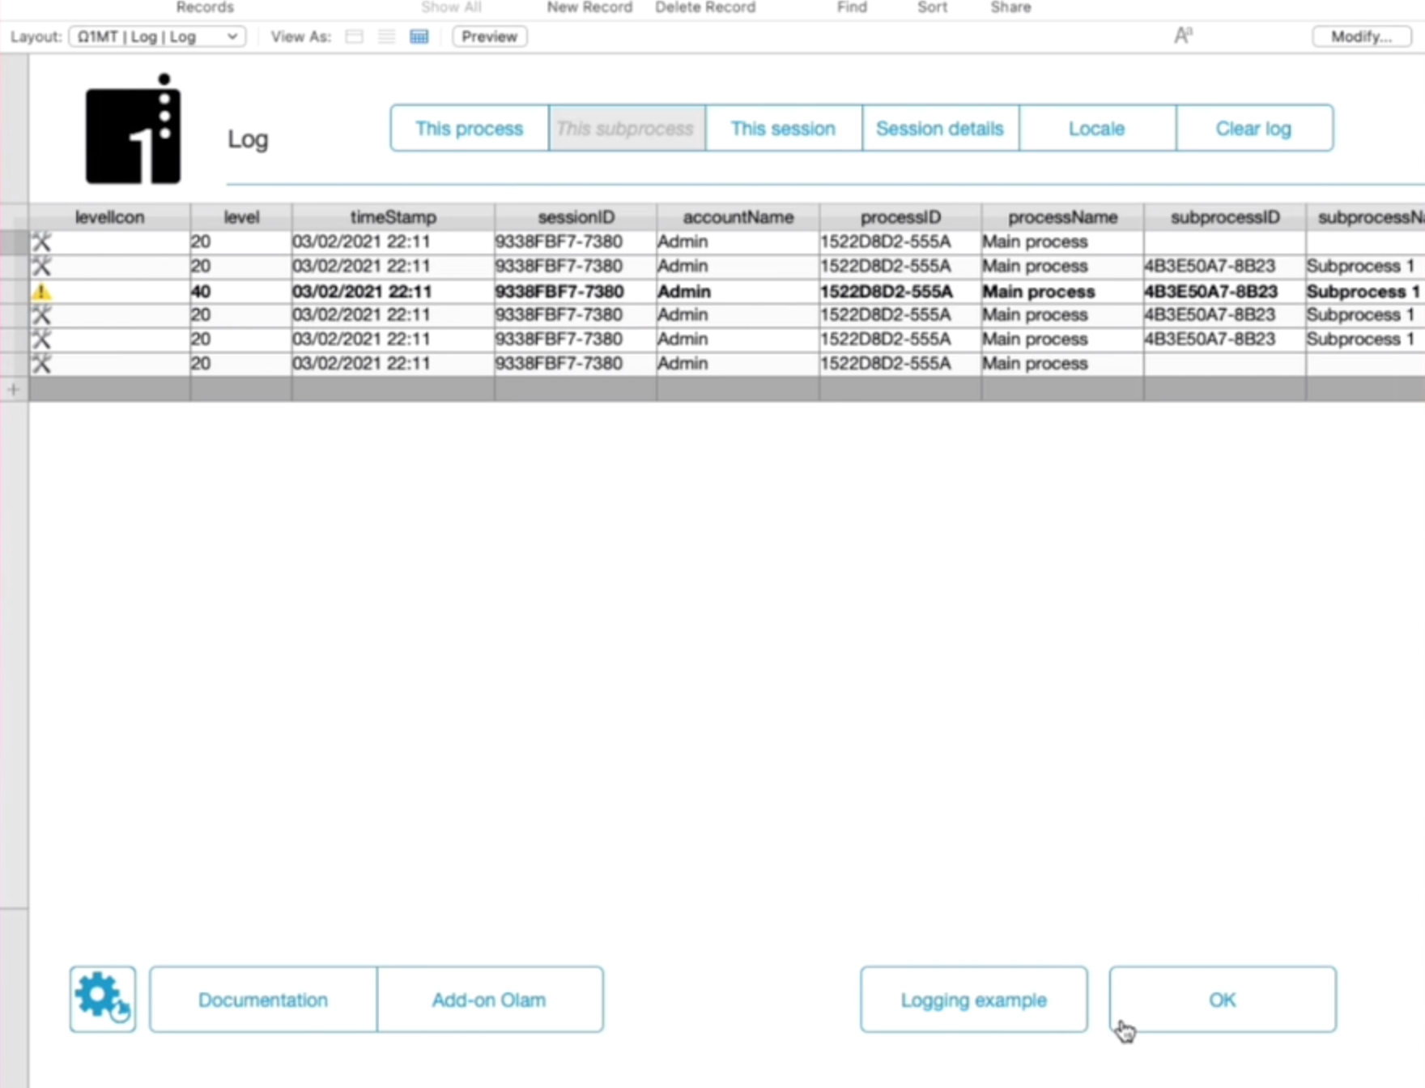Click the subprocessID column header
The width and height of the screenshot is (1425, 1088).
(x=1225, y=217)
